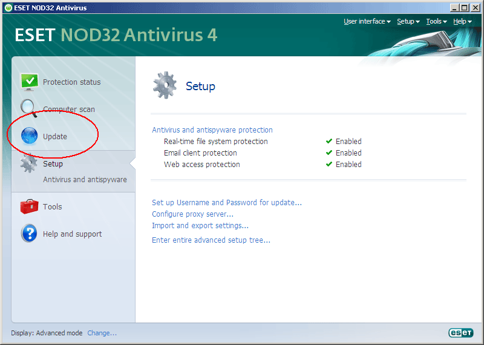484x345 pixels.
Task: Click Web access protection label
Action: (202, 164)
